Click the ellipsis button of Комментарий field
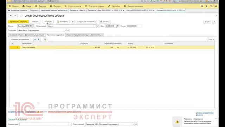The width and height of the screenshot is (225, 127). pyautogui.click(x=70, y=124)
